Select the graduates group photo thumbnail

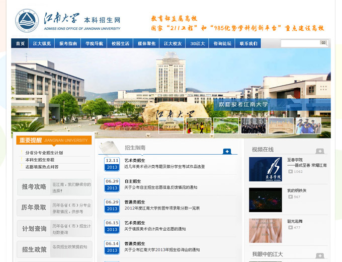pos(253,125)
